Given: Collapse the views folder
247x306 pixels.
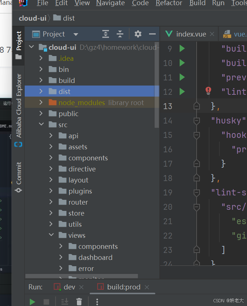Looking at the screenshot, I should click(51, 234).
